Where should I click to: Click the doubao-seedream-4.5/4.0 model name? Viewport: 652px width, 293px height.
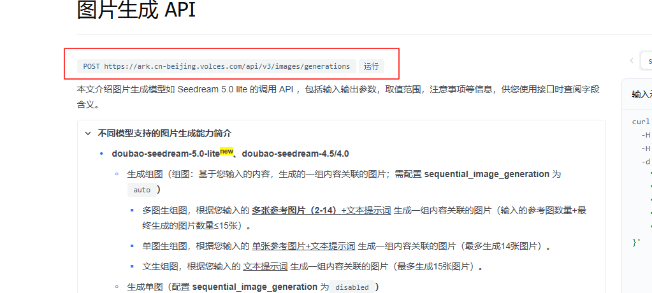coord(295,154)
